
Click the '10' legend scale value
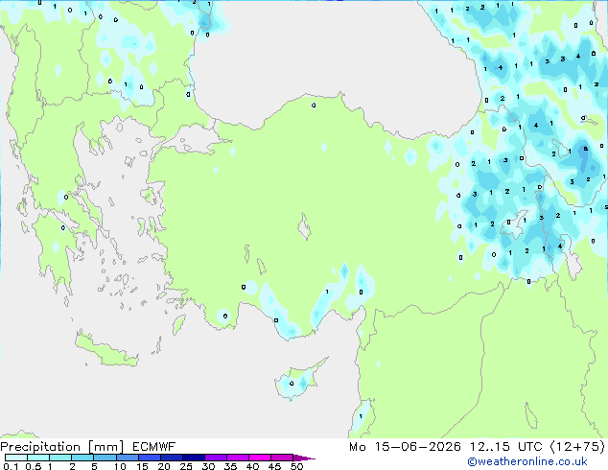pyautogui.click(x=120, y=466)
